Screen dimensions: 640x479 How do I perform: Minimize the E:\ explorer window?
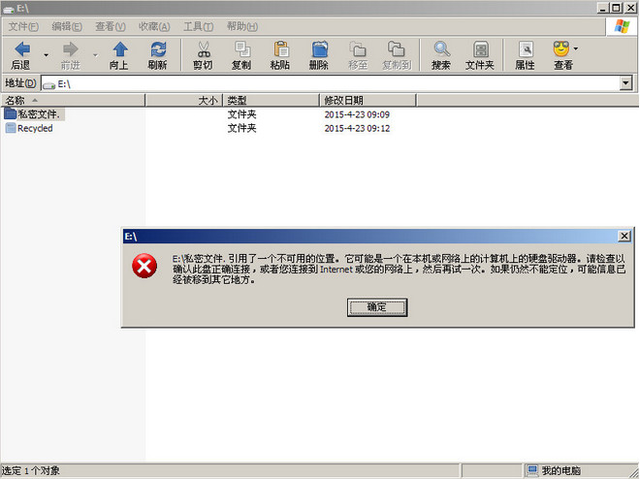604,8
